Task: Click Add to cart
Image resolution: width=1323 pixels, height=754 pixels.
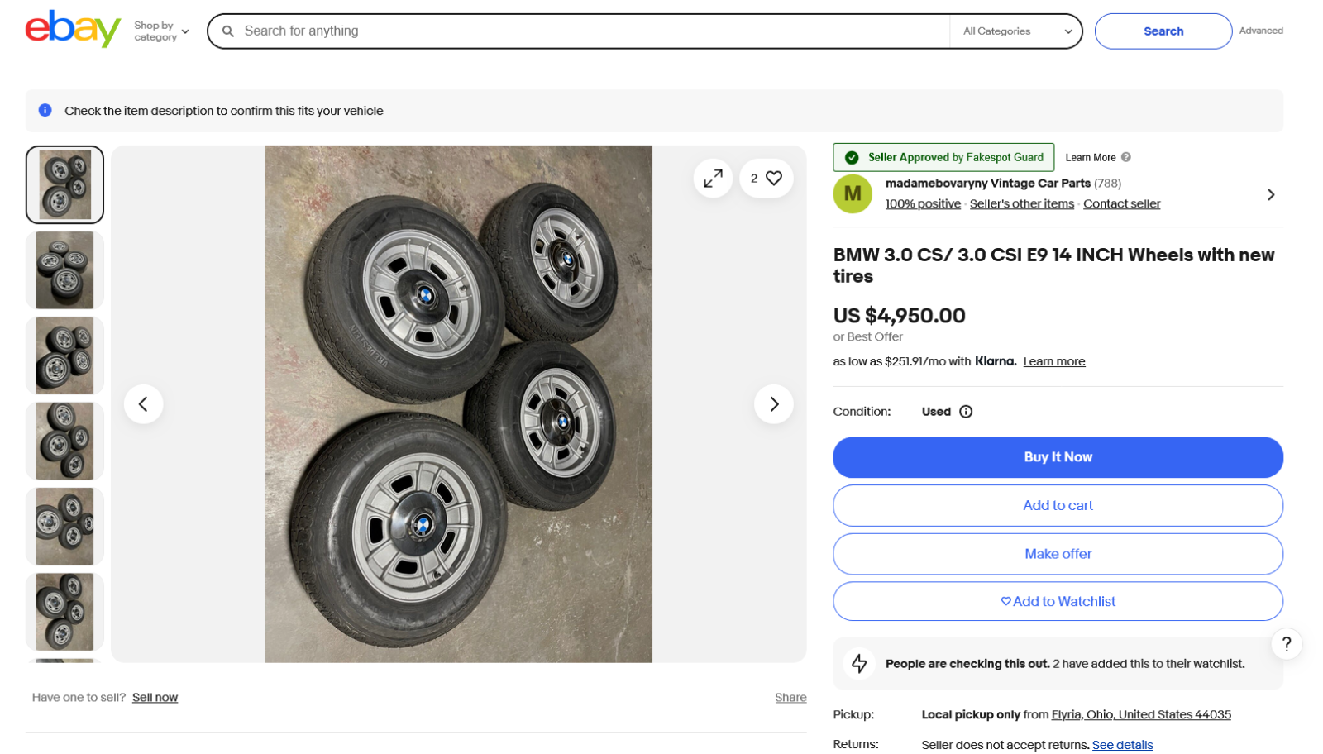Action: 1058,505
